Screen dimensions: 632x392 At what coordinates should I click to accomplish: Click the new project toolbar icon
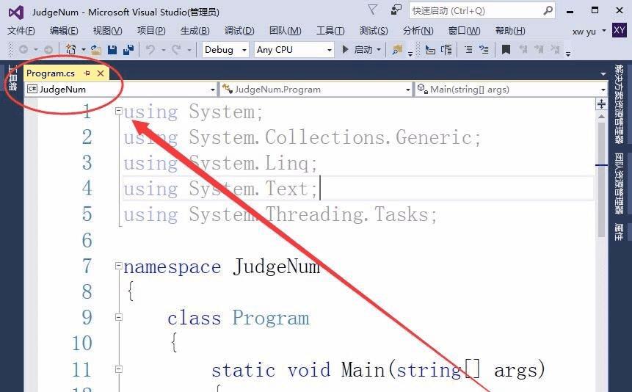pyautogui.click(x=71, y=50)
